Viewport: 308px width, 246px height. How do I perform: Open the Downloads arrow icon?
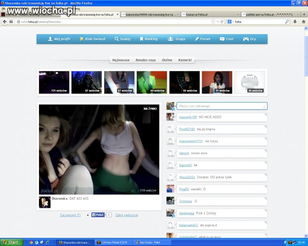click(295, 22)
